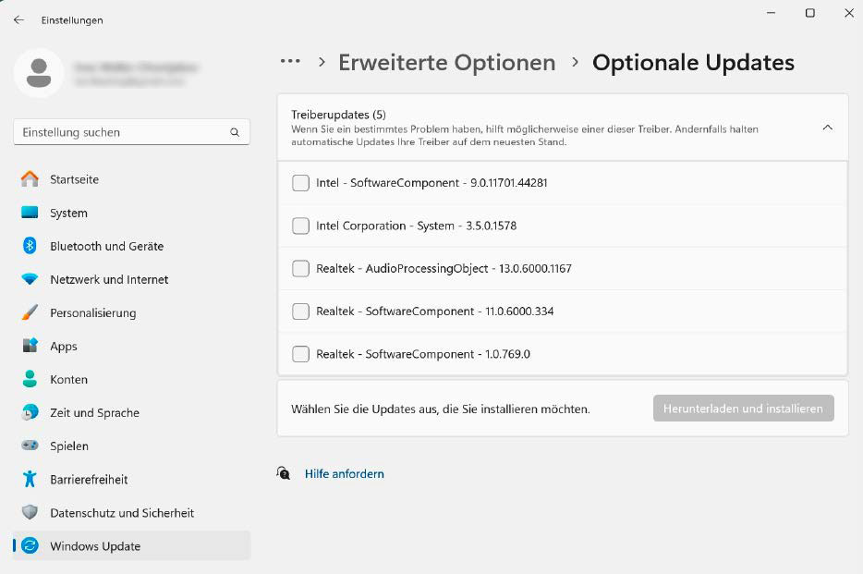Click the Startseite home icon
This screenshot has width=863, height=574.
tap(30, 179)
